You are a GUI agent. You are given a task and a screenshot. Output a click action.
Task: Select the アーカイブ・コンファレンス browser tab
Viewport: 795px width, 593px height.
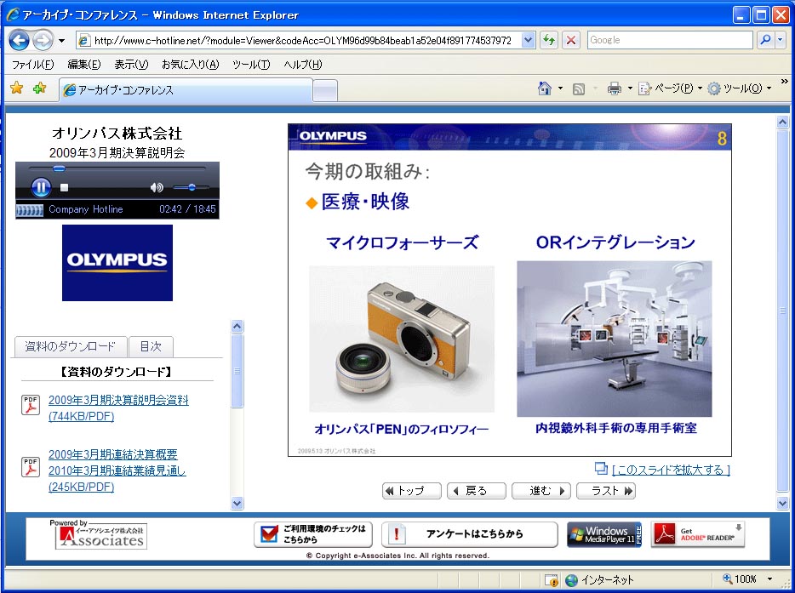pos(186,89)
